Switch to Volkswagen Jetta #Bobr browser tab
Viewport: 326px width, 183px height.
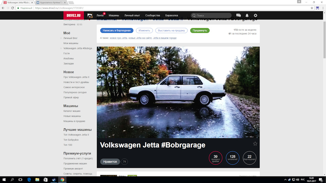click(x=18, y=2)
